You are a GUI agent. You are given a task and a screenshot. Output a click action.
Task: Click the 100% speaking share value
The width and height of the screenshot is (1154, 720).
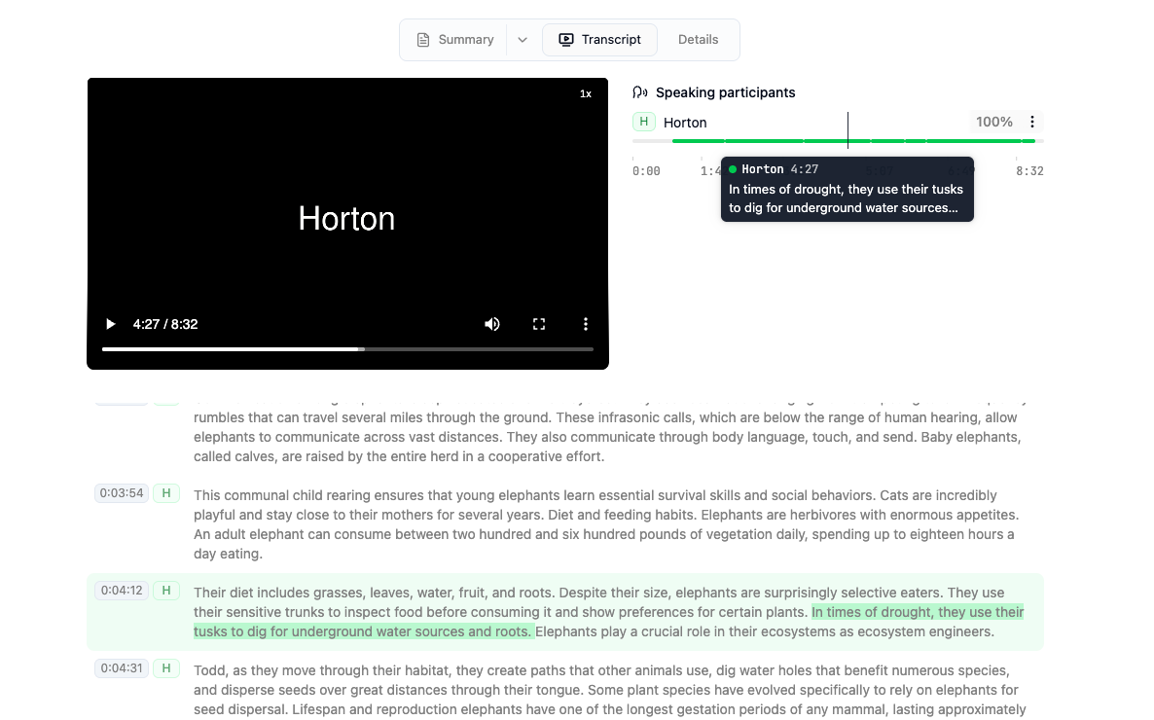[993, 123]
